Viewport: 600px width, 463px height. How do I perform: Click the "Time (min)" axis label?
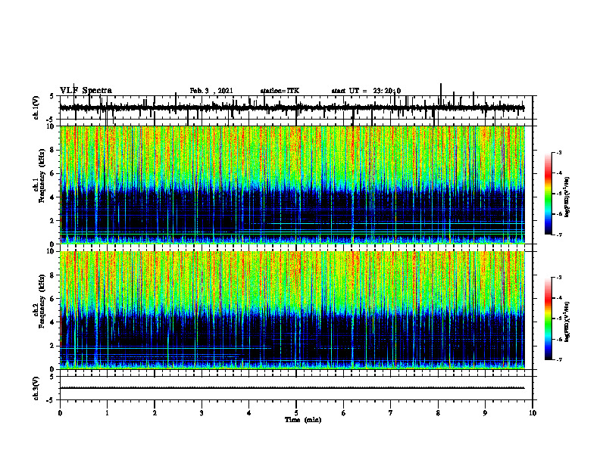click(303, 420)
